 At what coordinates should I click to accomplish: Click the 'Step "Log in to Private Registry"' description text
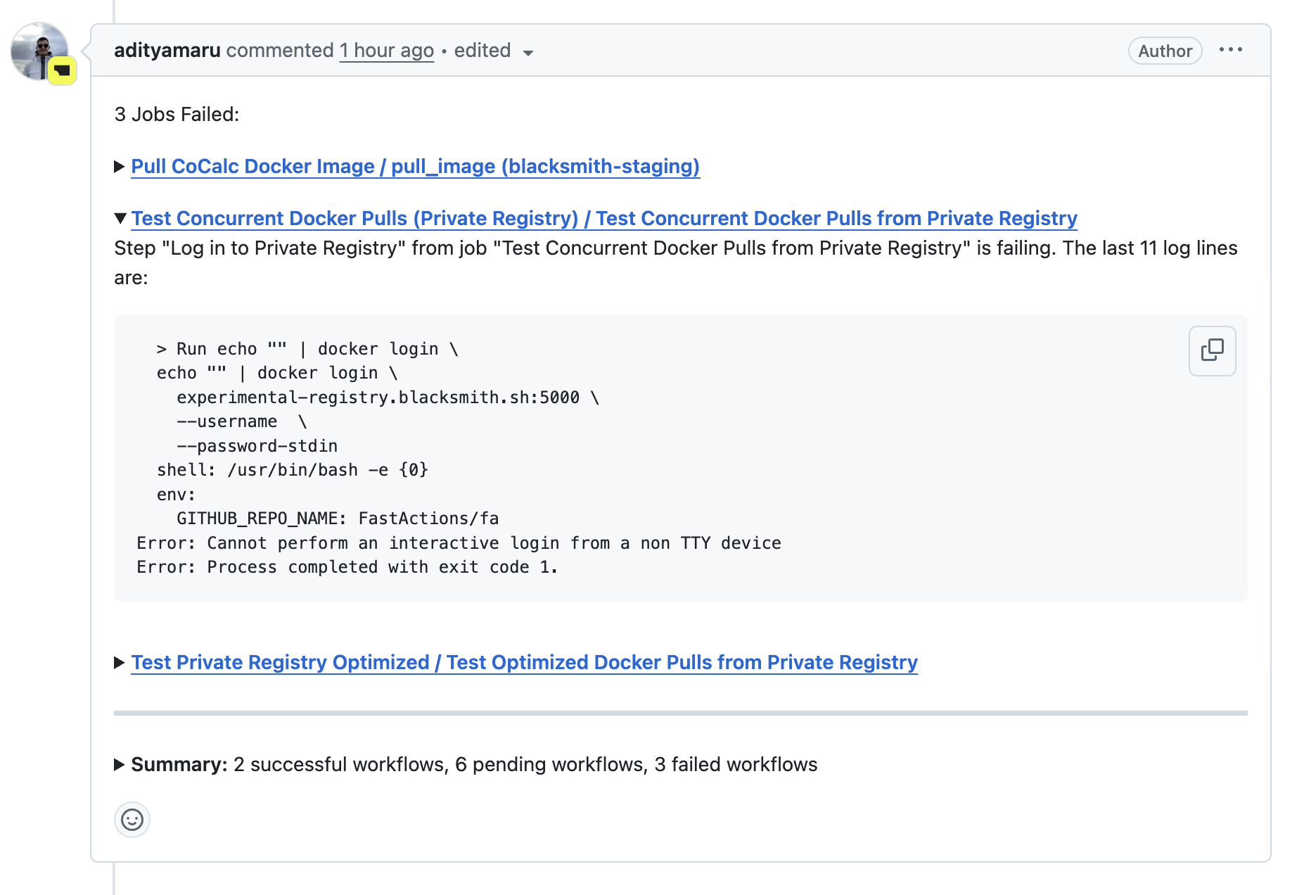675,262
